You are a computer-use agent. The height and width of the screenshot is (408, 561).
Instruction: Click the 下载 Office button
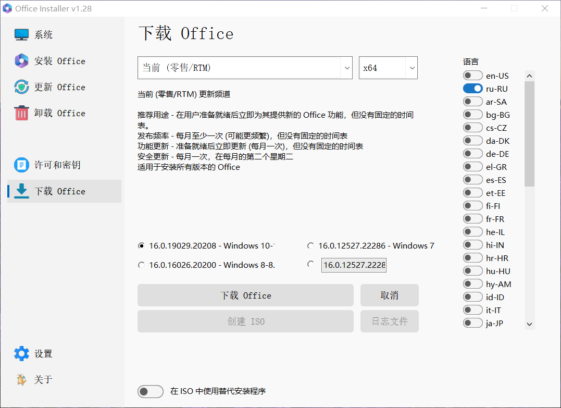click(x=245, y=295)
